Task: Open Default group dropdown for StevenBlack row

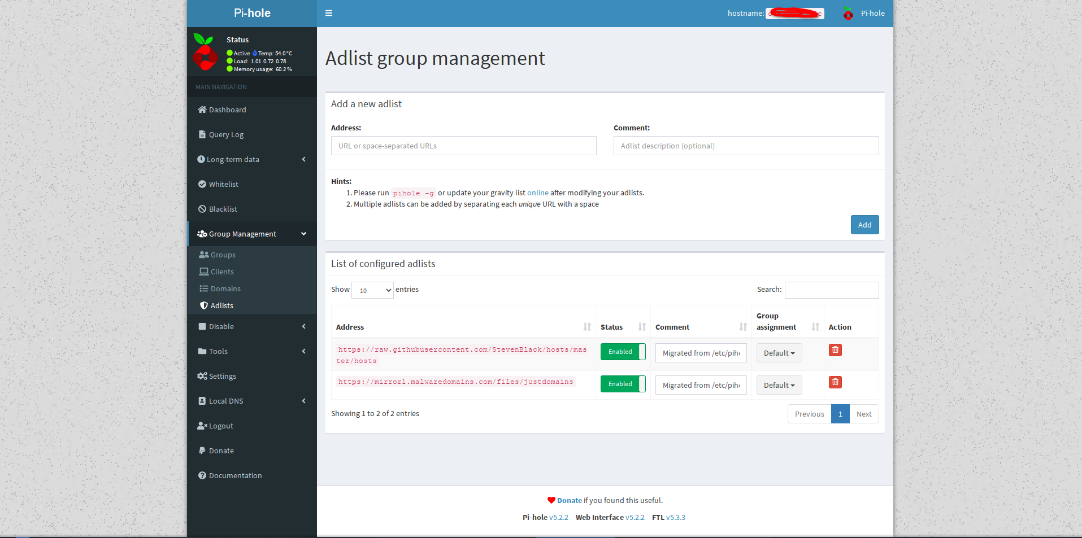Action: tap(779, 353)
